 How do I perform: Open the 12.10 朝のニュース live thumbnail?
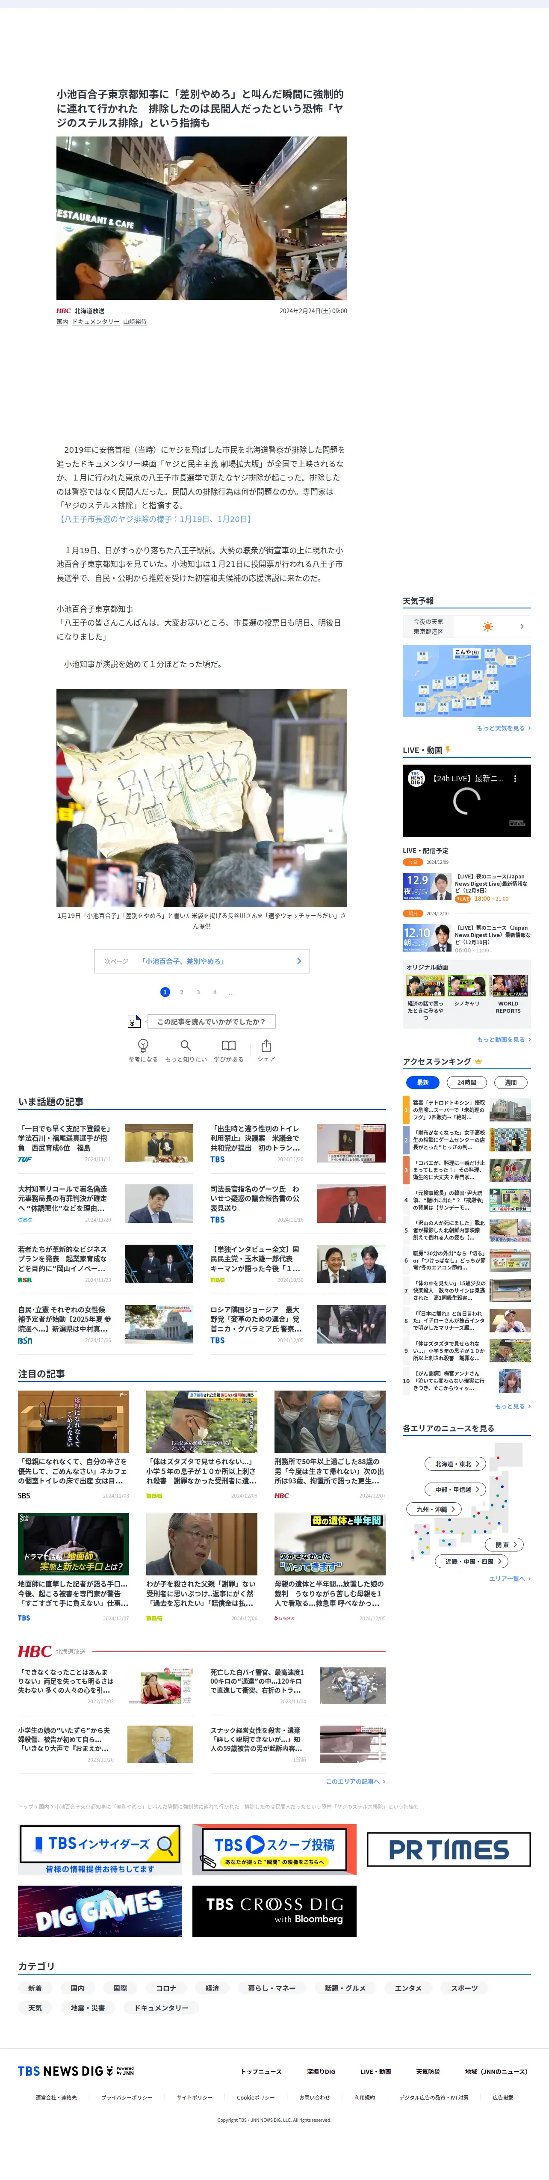click(426, 937)
